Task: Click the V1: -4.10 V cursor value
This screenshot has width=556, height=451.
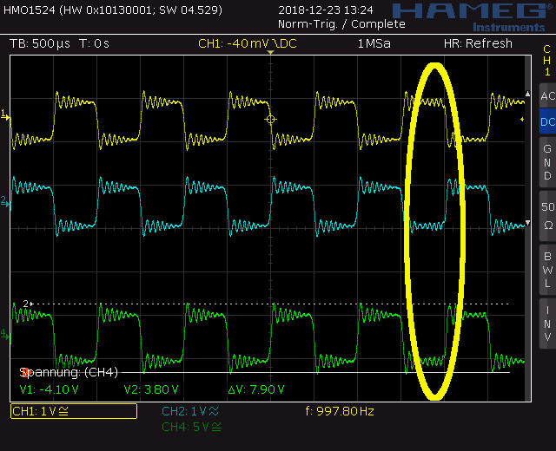Action: [x=50, y=389]
